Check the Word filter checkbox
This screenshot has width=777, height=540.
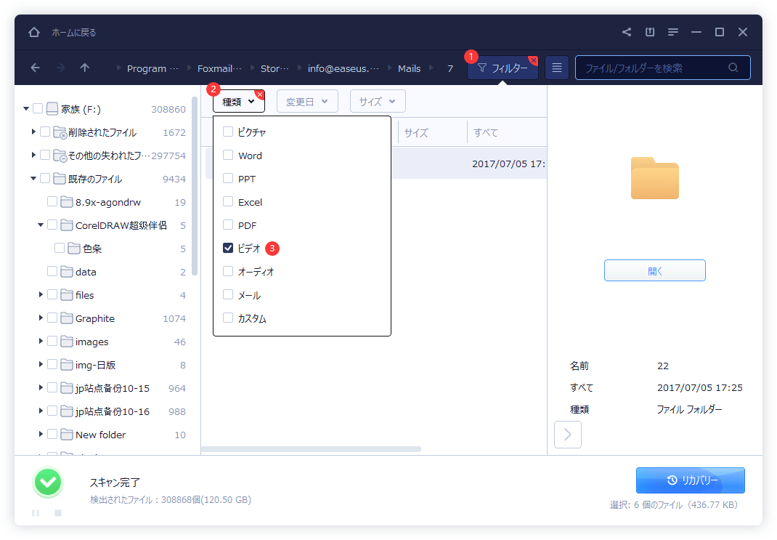(228, 155)
